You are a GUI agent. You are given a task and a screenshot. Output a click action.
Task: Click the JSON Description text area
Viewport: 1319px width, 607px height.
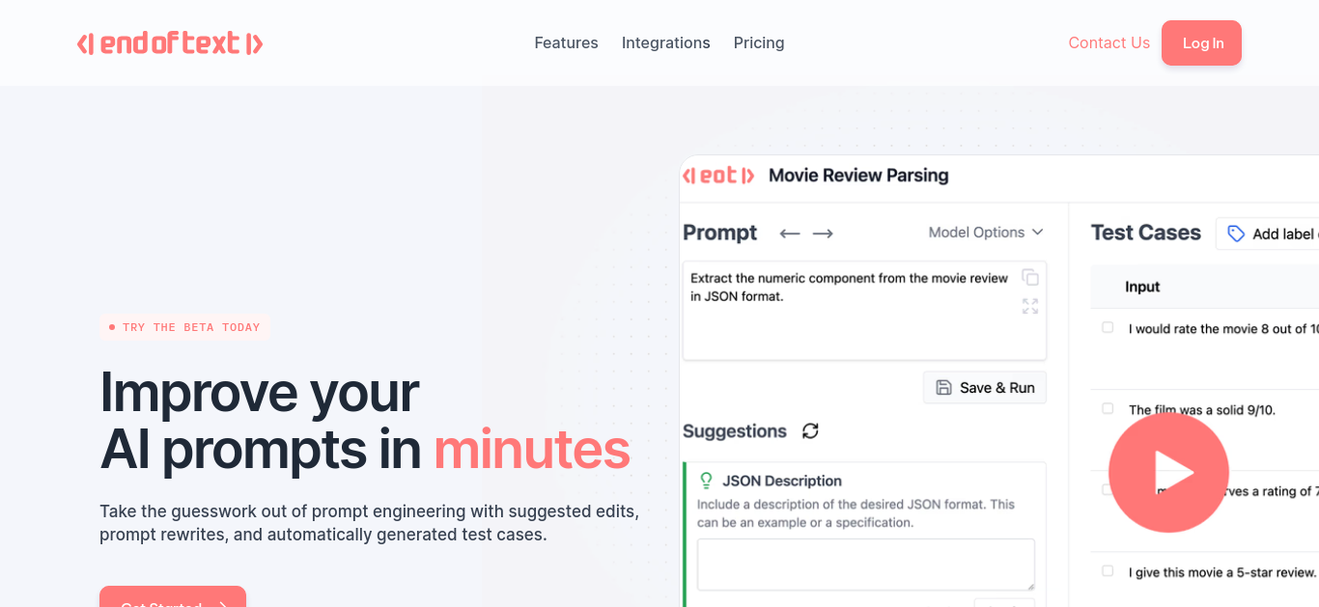(866, 565)
